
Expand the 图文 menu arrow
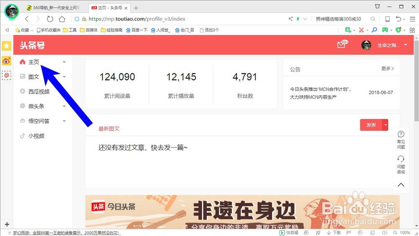tap(64, 77)
